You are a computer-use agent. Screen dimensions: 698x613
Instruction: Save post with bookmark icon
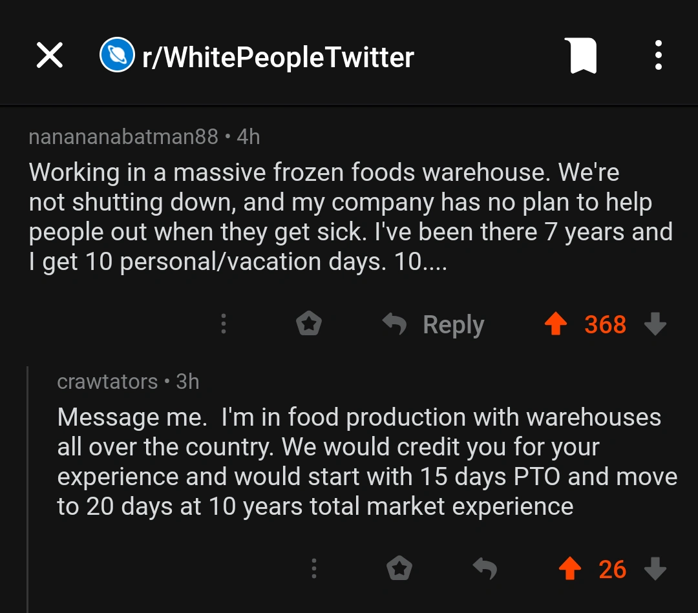(x=580, y=56)
